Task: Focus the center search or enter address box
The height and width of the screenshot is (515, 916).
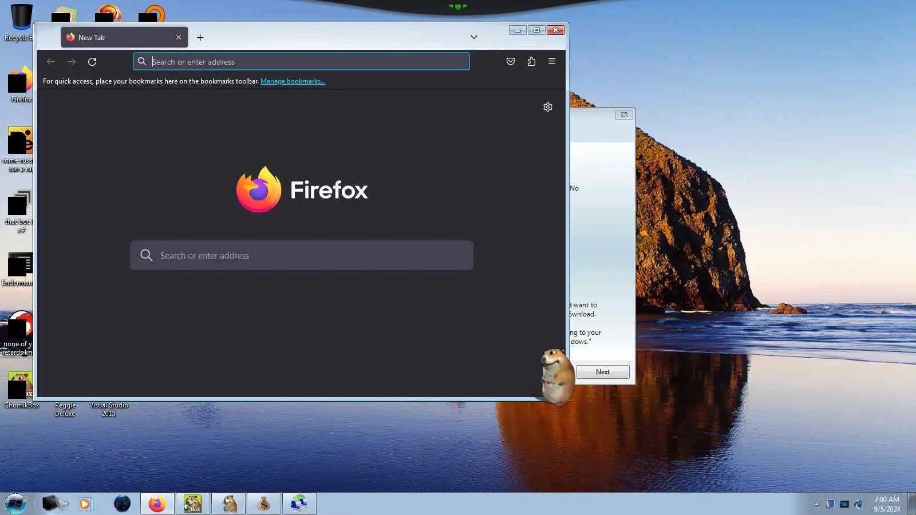Action: [x=302, y=255]
